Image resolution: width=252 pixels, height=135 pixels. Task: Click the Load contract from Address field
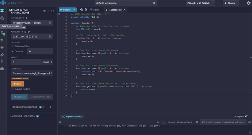coord(40,97)
